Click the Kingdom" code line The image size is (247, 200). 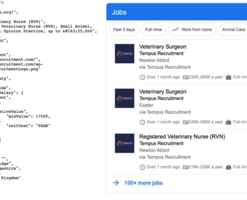(10, 178)
